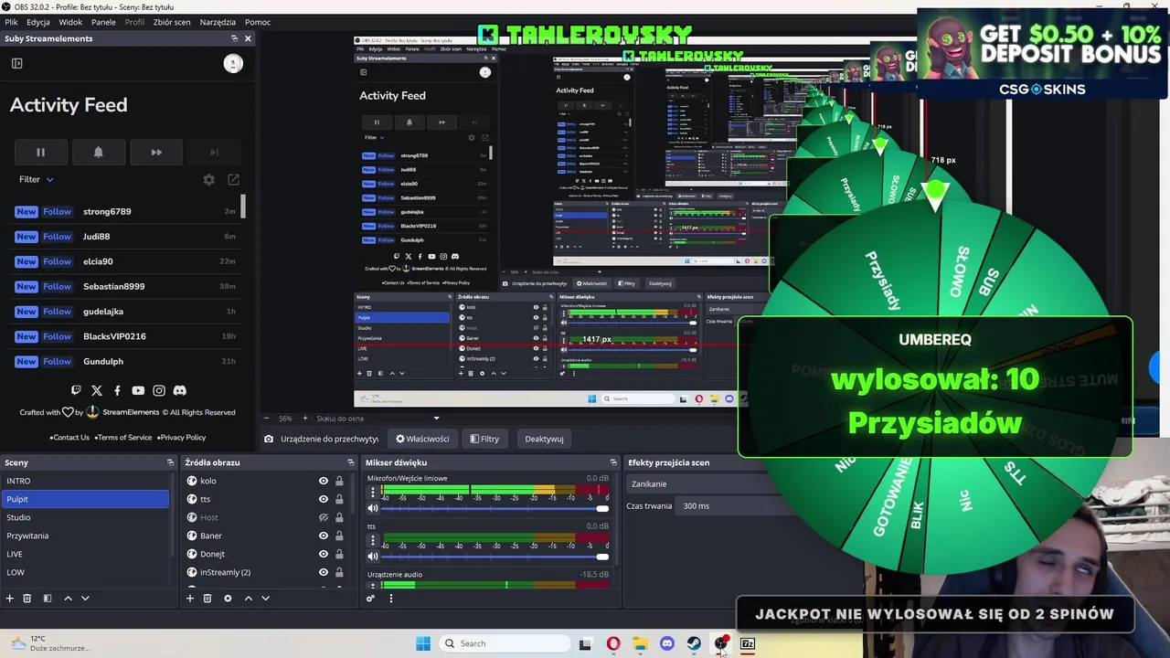Open the Discord social icon
This screenshot has height=658, width=1170.
pos(180,390)
